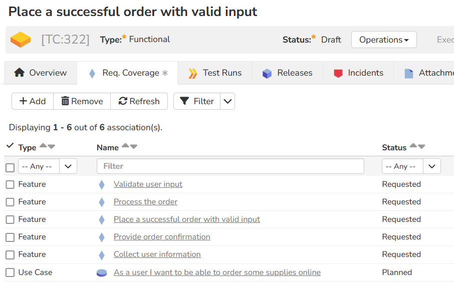Click the Name filter text field
Screen dimensions: 454x283
pyautogui.click(x=230, y=166)
